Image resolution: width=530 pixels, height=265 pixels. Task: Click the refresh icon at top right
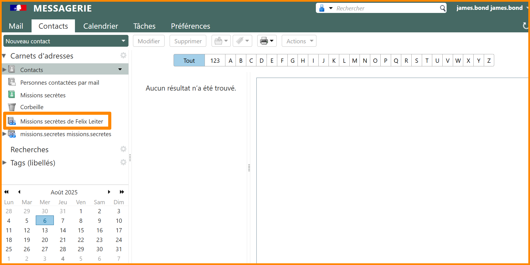tap(525, 26)
